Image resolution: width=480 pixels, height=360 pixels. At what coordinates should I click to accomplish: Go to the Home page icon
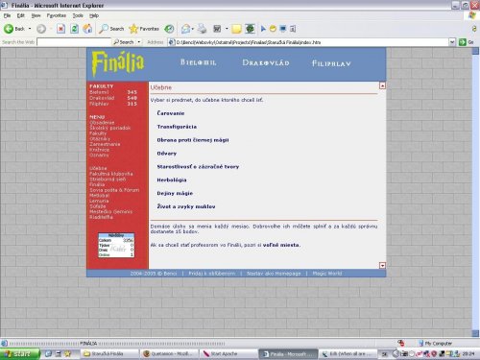[87, 29]
